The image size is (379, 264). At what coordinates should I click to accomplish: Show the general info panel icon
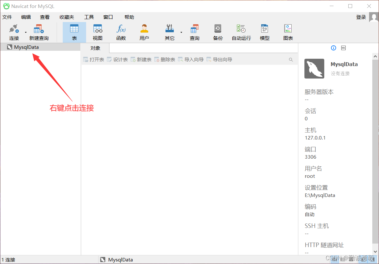[333, 48]
